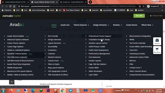
Task: Open Your Videos Channel bookmark
Action: click(x=71, y=10)
